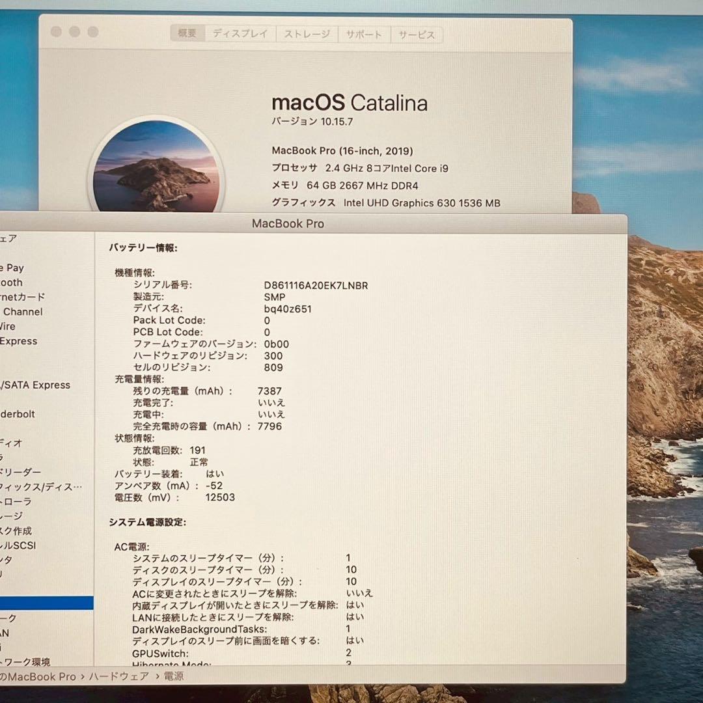Switch to the 概要 tab
This screenshot has height=703, width=703.
(187, 34)
